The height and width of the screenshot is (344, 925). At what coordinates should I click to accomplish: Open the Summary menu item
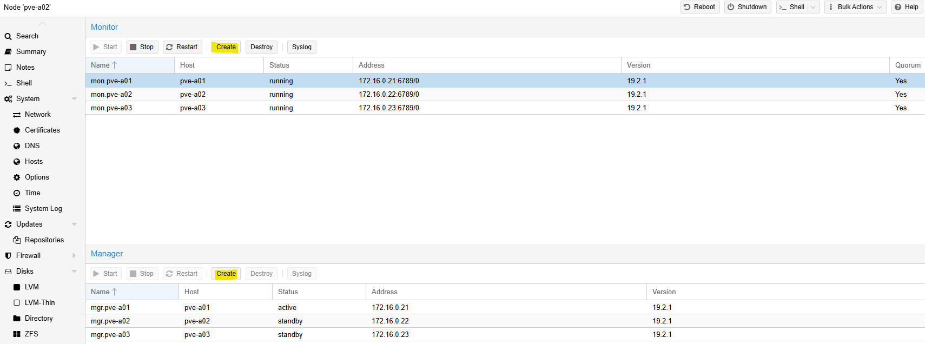coord(31,52)
